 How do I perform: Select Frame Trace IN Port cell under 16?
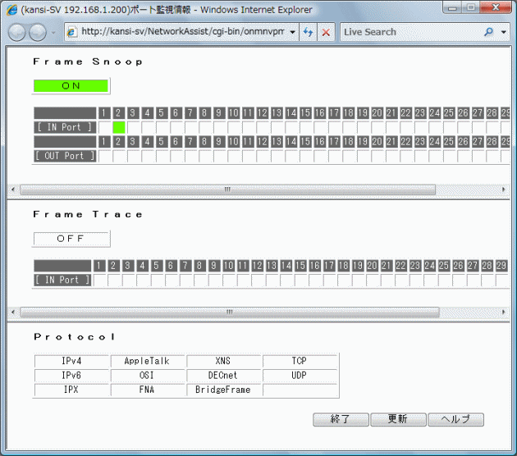(314, 280)
